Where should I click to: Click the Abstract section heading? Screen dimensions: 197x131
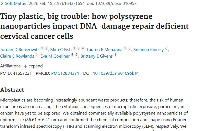(x=12, y=90)
